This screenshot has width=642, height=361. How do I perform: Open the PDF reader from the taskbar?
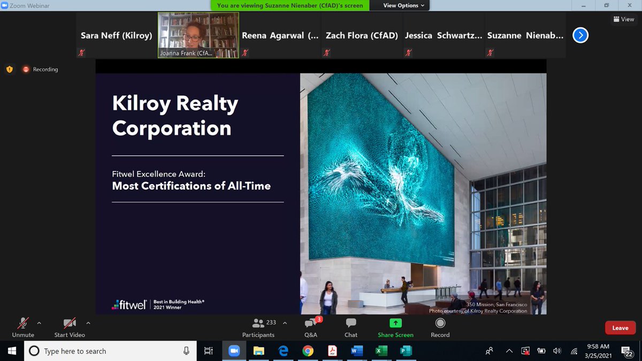pos(332,351)
